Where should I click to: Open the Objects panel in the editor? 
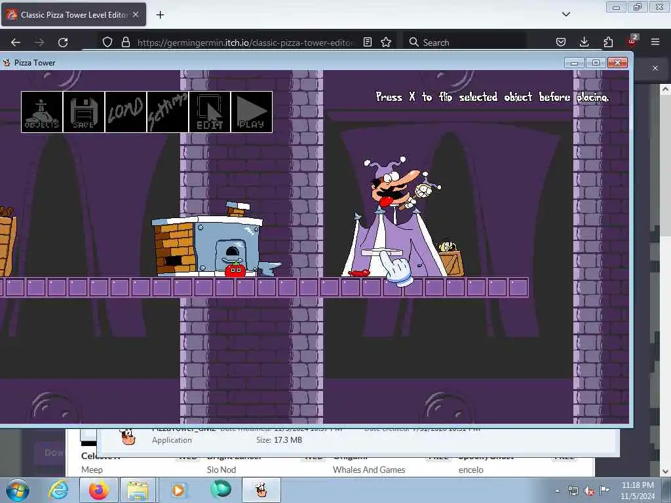point(42,112)
